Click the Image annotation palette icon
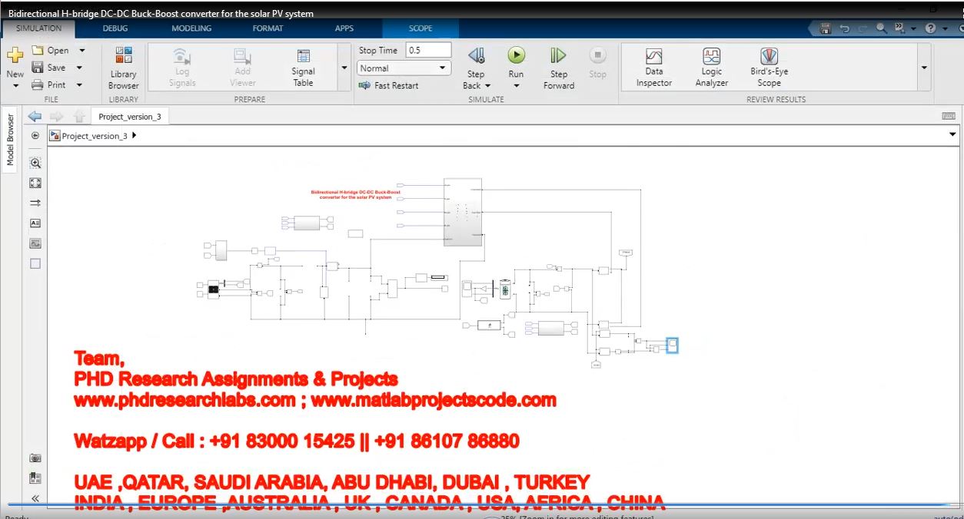964x519 pixels. [x=35, y=243]
